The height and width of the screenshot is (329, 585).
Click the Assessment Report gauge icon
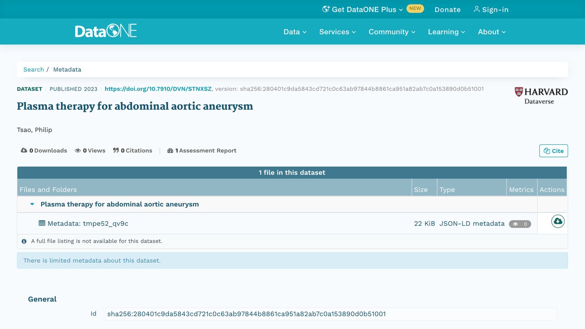click(170, 150)
